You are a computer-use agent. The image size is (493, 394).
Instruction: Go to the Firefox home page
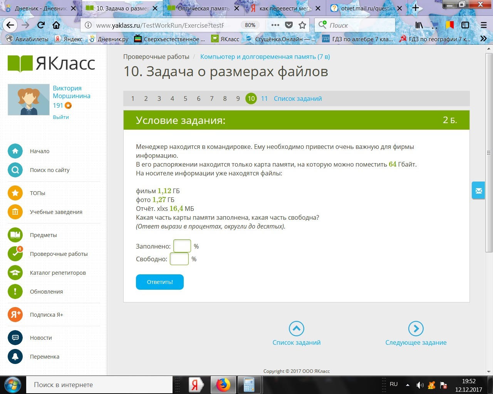coord(56,25)
